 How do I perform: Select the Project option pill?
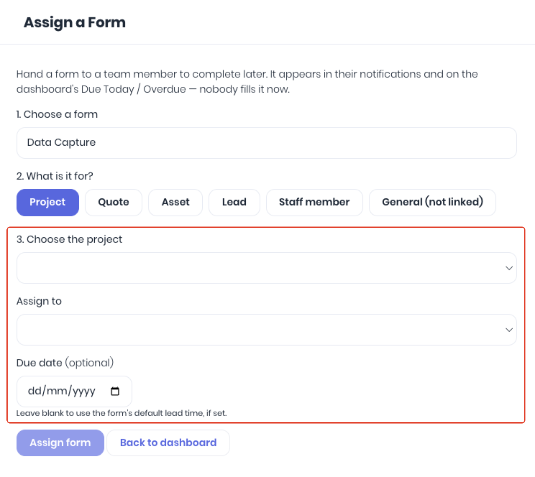tap(48, 202)
